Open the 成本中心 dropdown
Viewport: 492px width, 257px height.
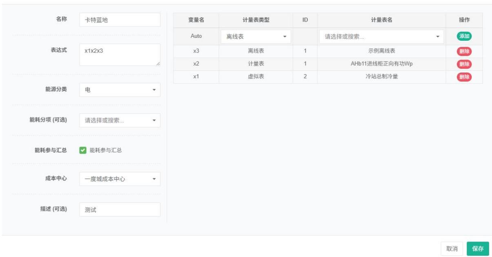(x=120, y=178)
